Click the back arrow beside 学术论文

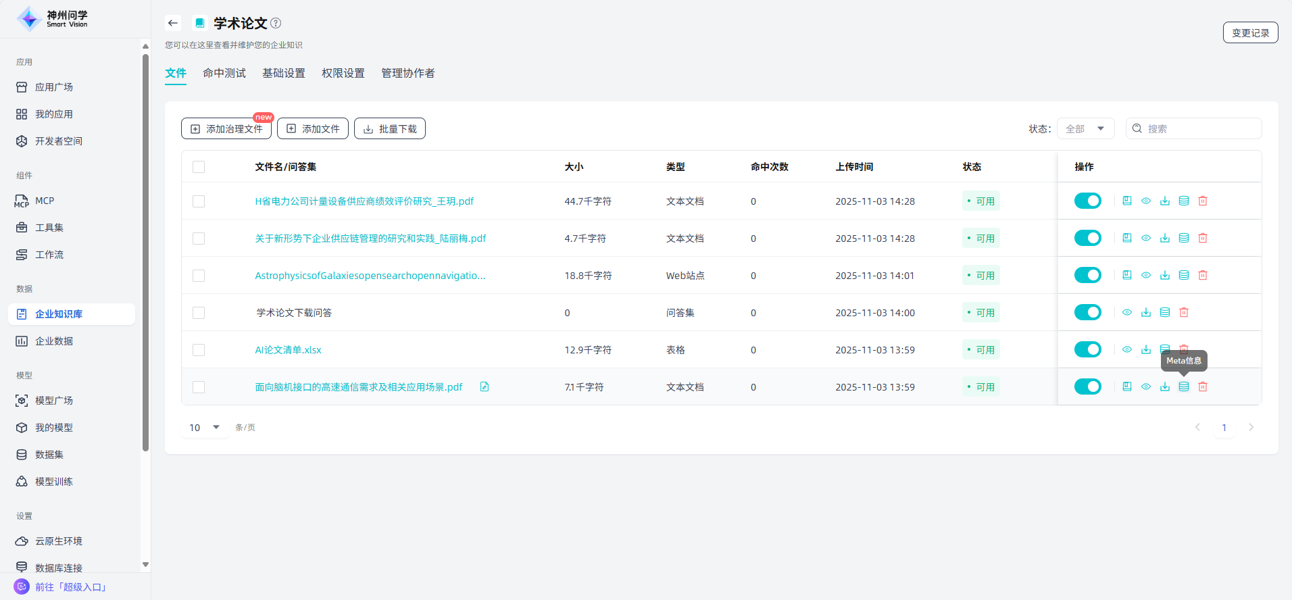(173, 23)
